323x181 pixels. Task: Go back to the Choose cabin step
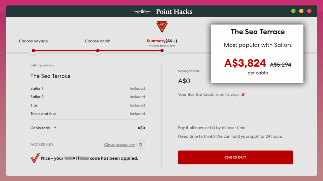[x=98, y=41]
